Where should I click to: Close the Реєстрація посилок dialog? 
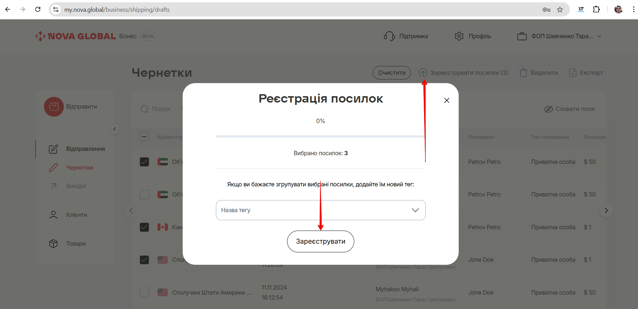447,101
